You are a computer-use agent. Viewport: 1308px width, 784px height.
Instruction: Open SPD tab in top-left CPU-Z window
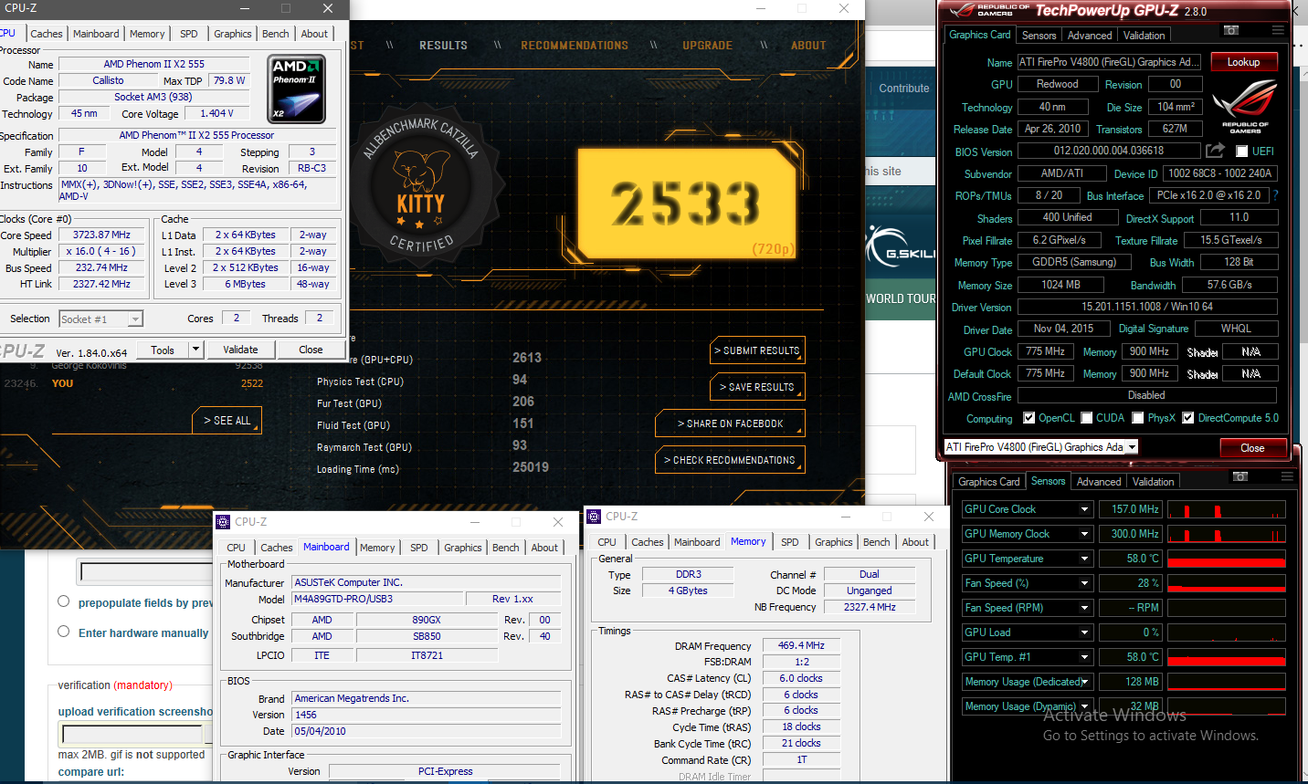click(189, 34)
